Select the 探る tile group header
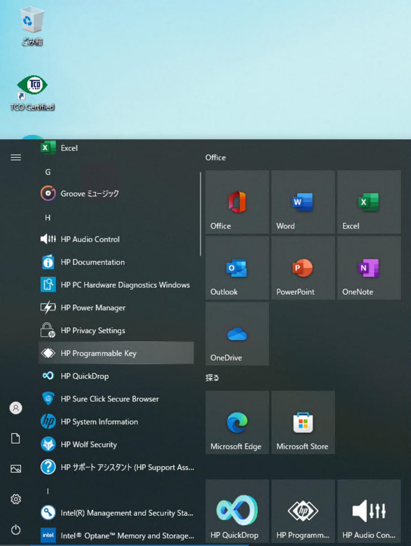411x546 pixels. [212, 378]
